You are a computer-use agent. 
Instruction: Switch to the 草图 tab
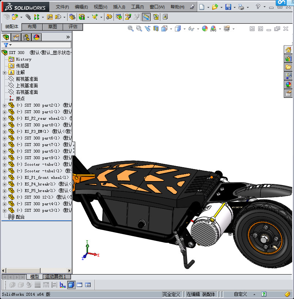point(53,27)
